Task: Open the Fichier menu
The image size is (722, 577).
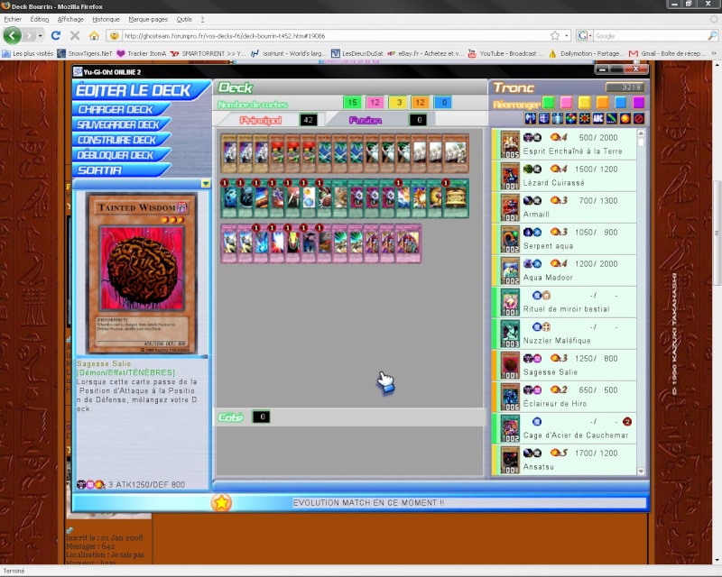Action: (13, 19)
